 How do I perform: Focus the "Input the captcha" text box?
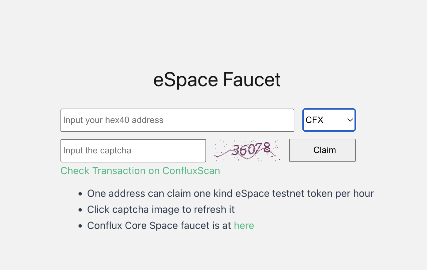click(x=133, y=151)
